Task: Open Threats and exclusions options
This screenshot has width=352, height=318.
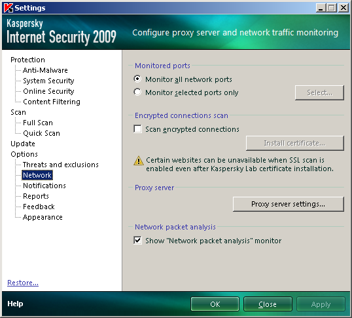Action: [x=61, y=165]
